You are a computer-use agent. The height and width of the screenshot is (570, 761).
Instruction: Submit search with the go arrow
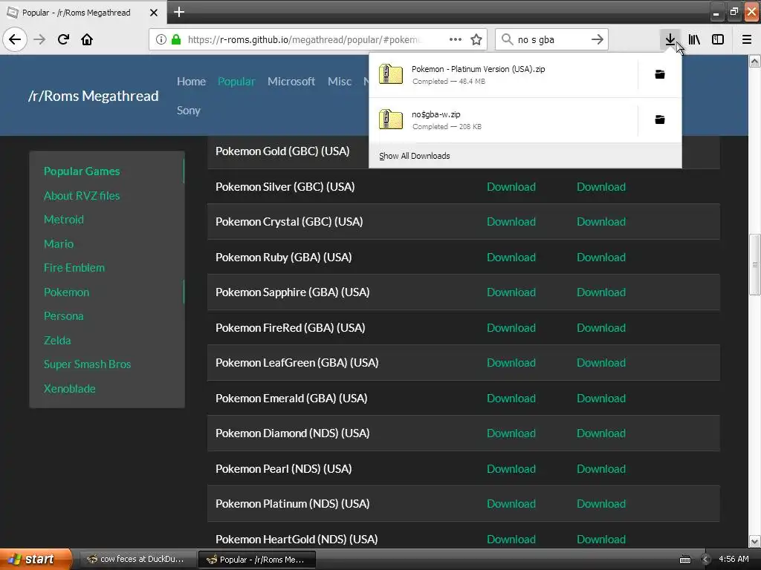pos(598,39)
